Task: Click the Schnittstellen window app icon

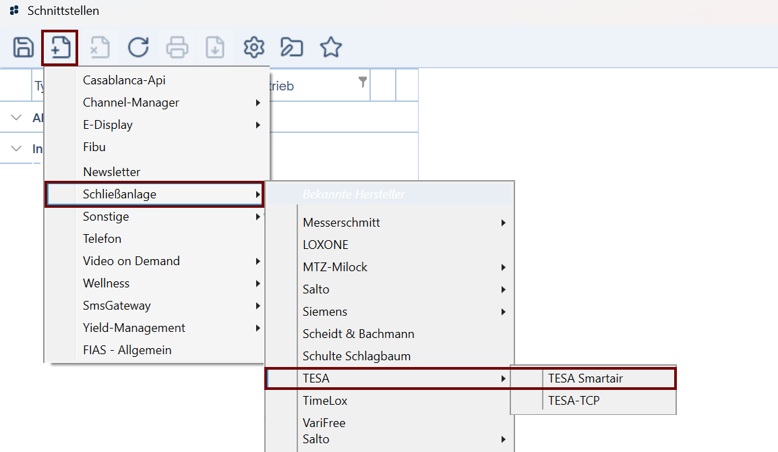Action: pyautogui.click(x=14, y=10)
